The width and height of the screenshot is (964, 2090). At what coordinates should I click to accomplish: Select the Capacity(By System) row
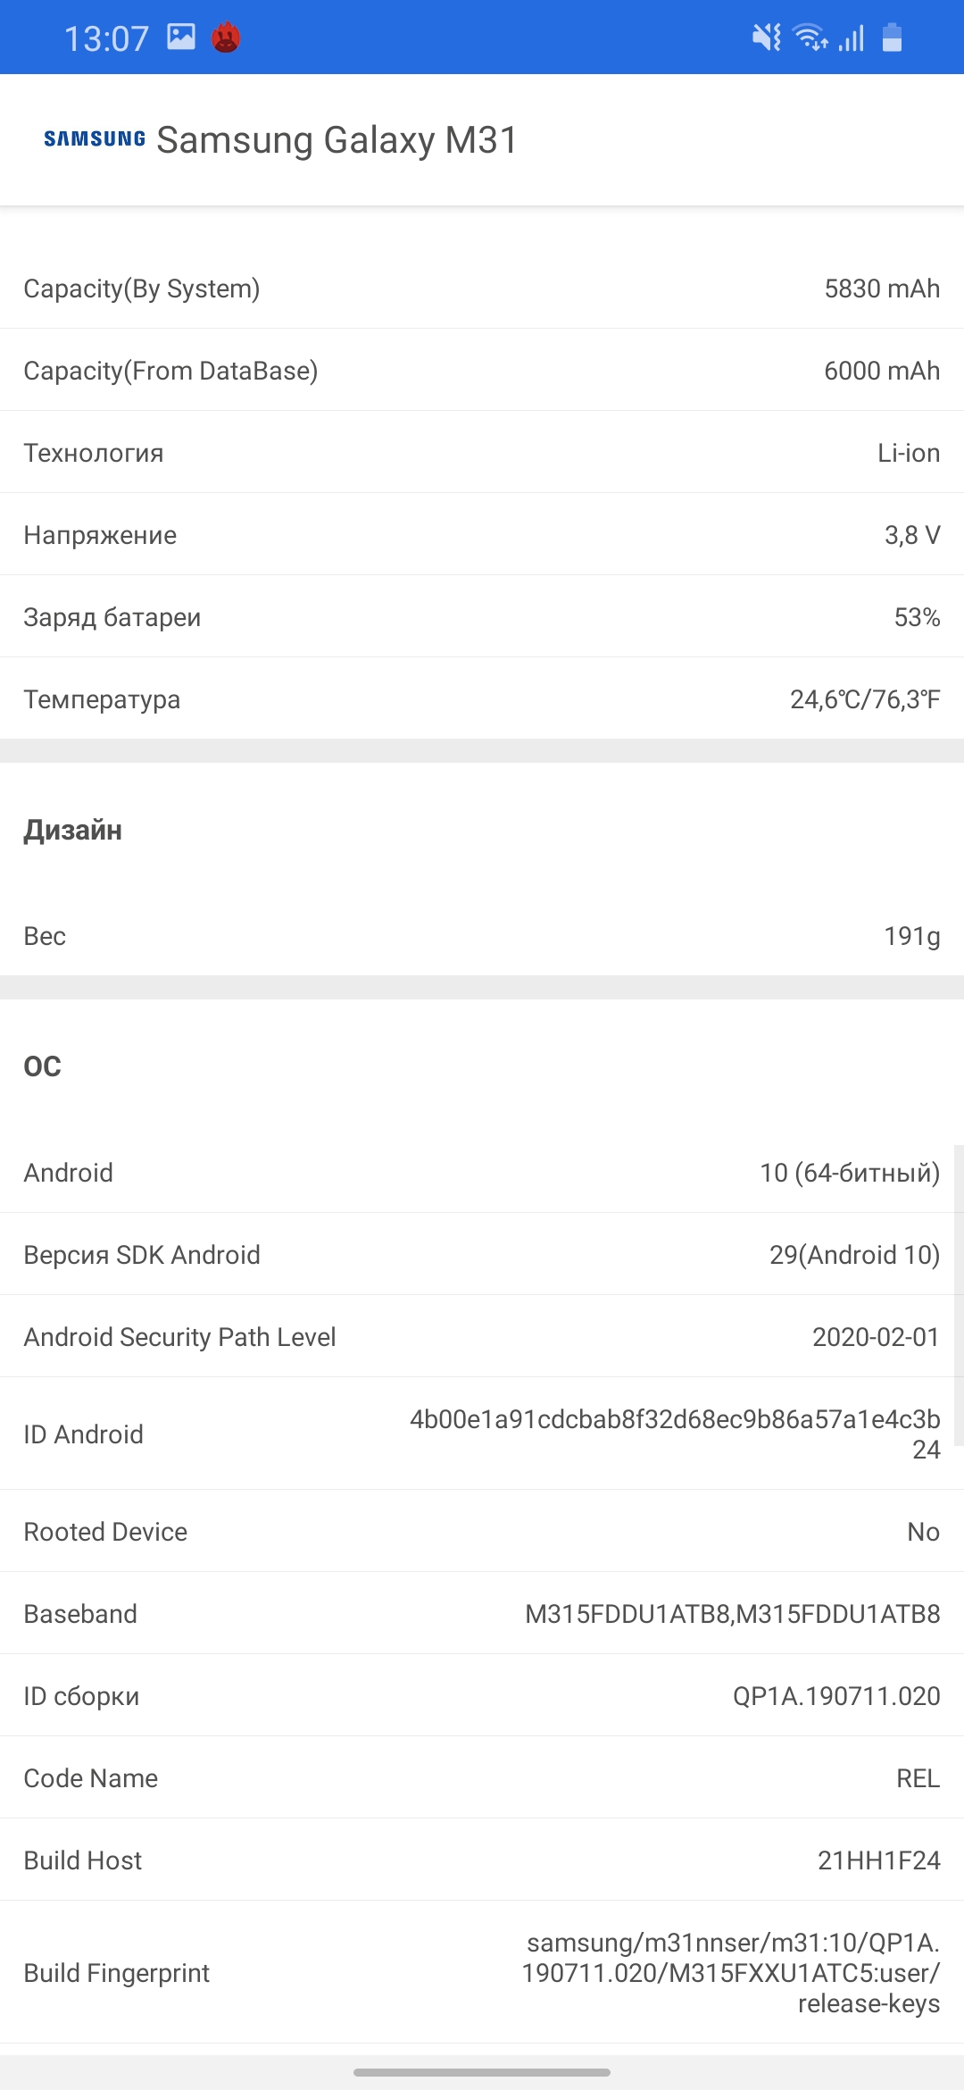coord(482,288)
